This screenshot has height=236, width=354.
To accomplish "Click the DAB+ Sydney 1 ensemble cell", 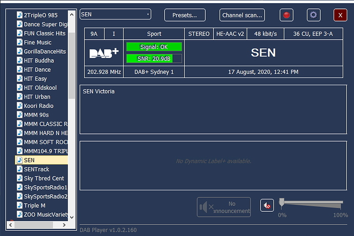I will tap(154, 72).
